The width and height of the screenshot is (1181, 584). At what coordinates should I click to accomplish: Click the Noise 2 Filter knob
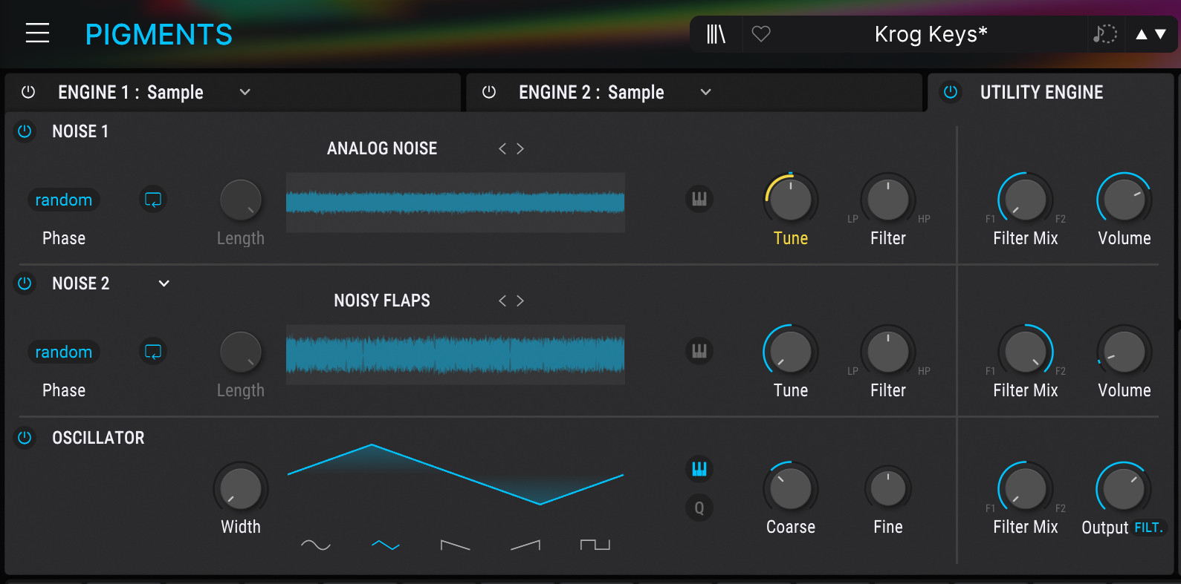pos(888,352)
